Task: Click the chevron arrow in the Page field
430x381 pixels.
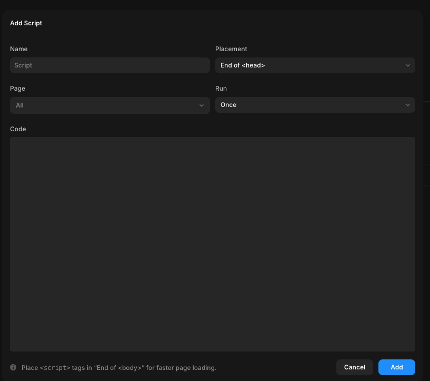Action: tap(202, 105)
